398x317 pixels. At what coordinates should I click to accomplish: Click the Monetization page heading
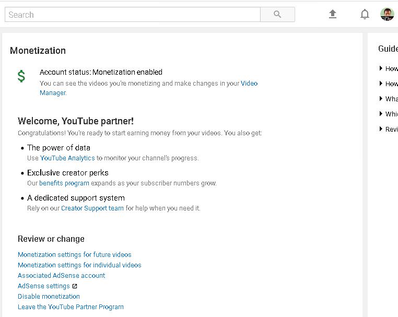38,51
